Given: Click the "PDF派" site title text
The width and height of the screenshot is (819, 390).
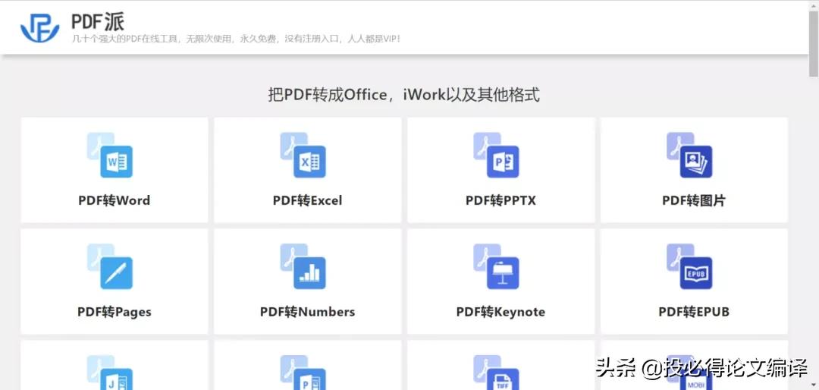Looking at the screenshot, I should [98, 22].
